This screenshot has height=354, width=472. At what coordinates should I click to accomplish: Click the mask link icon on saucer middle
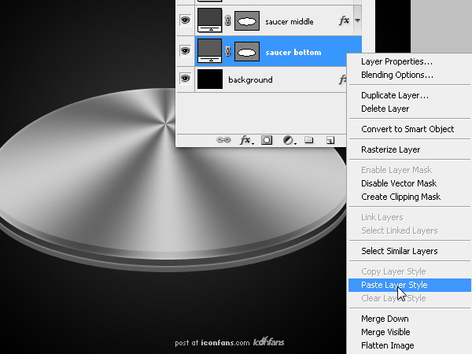(228, 20)
